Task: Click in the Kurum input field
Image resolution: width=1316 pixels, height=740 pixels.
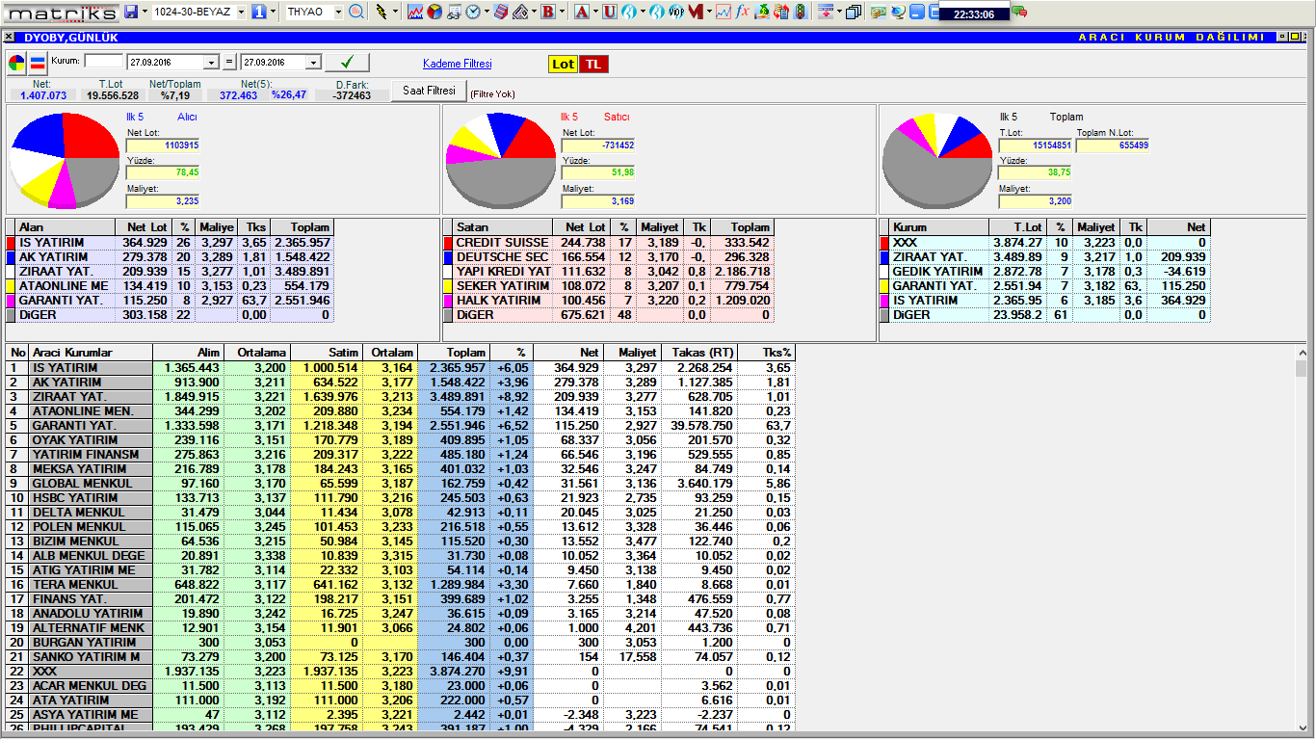Action: (104, 61)
